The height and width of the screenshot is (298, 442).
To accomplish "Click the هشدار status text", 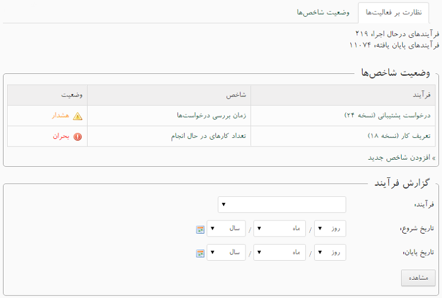I will pyautogui.click(x=60, y=115).
